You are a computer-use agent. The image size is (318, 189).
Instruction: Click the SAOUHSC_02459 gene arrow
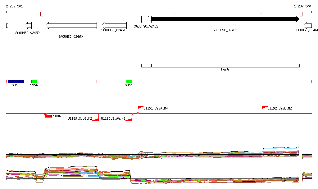(x=28, y=25)
